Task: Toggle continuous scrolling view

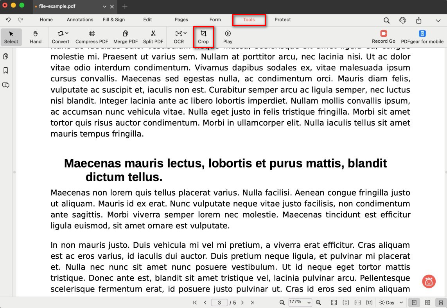Action: coord(441,303)
